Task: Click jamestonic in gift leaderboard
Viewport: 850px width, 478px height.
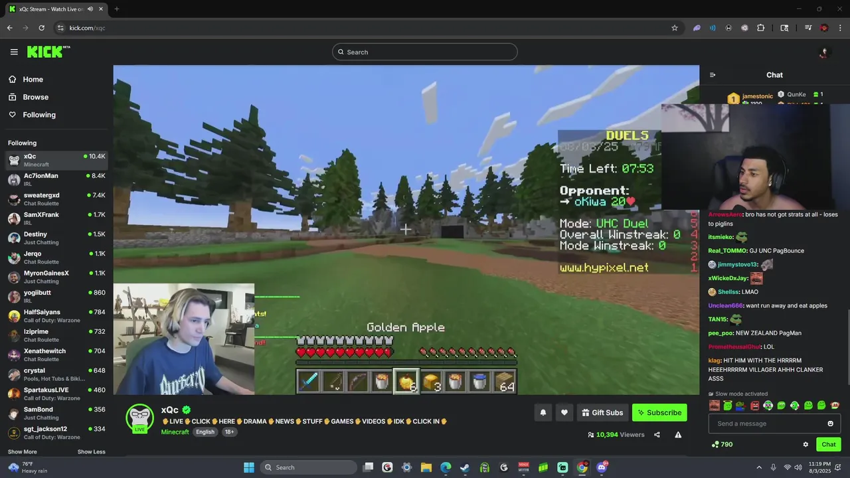Action: [757, 96]
